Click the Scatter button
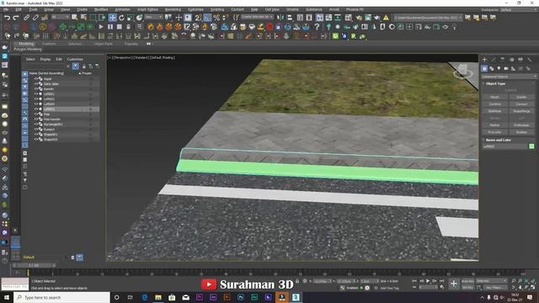Image resolution: width=539 pixels, height=303 pixels. pyautogui.click(x=521, y=98)
